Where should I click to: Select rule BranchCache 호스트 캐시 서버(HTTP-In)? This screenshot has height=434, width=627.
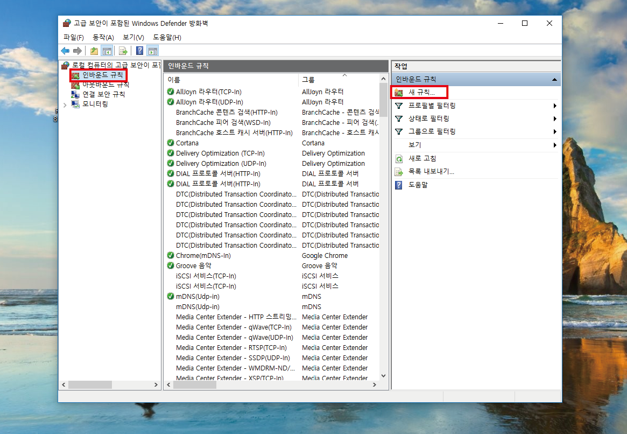pos(234,133)
